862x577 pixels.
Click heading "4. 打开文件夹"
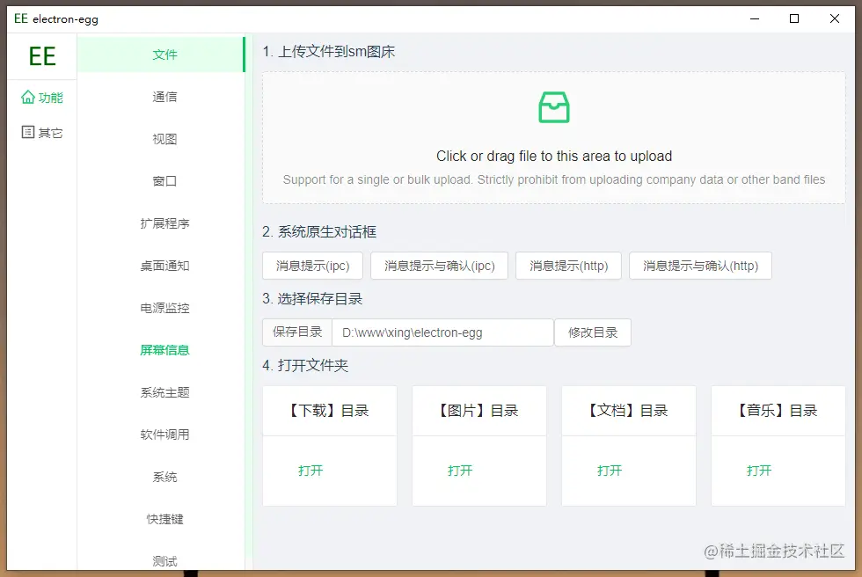point(305,365)
